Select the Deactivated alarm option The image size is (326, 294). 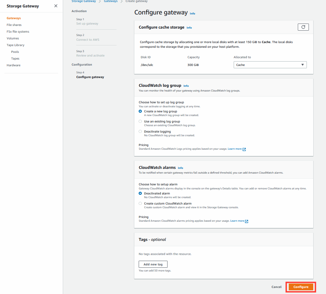pyautogui.click(x=140, y=193)
